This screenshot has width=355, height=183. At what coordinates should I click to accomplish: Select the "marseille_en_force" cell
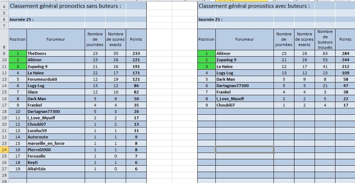(56, 143)
